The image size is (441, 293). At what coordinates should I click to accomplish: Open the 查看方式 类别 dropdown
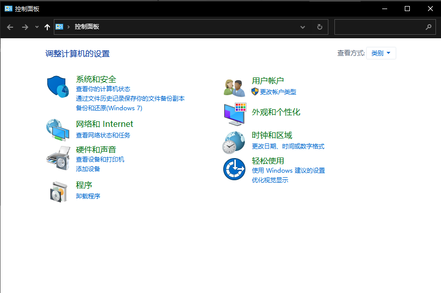[x=381, y=53]
